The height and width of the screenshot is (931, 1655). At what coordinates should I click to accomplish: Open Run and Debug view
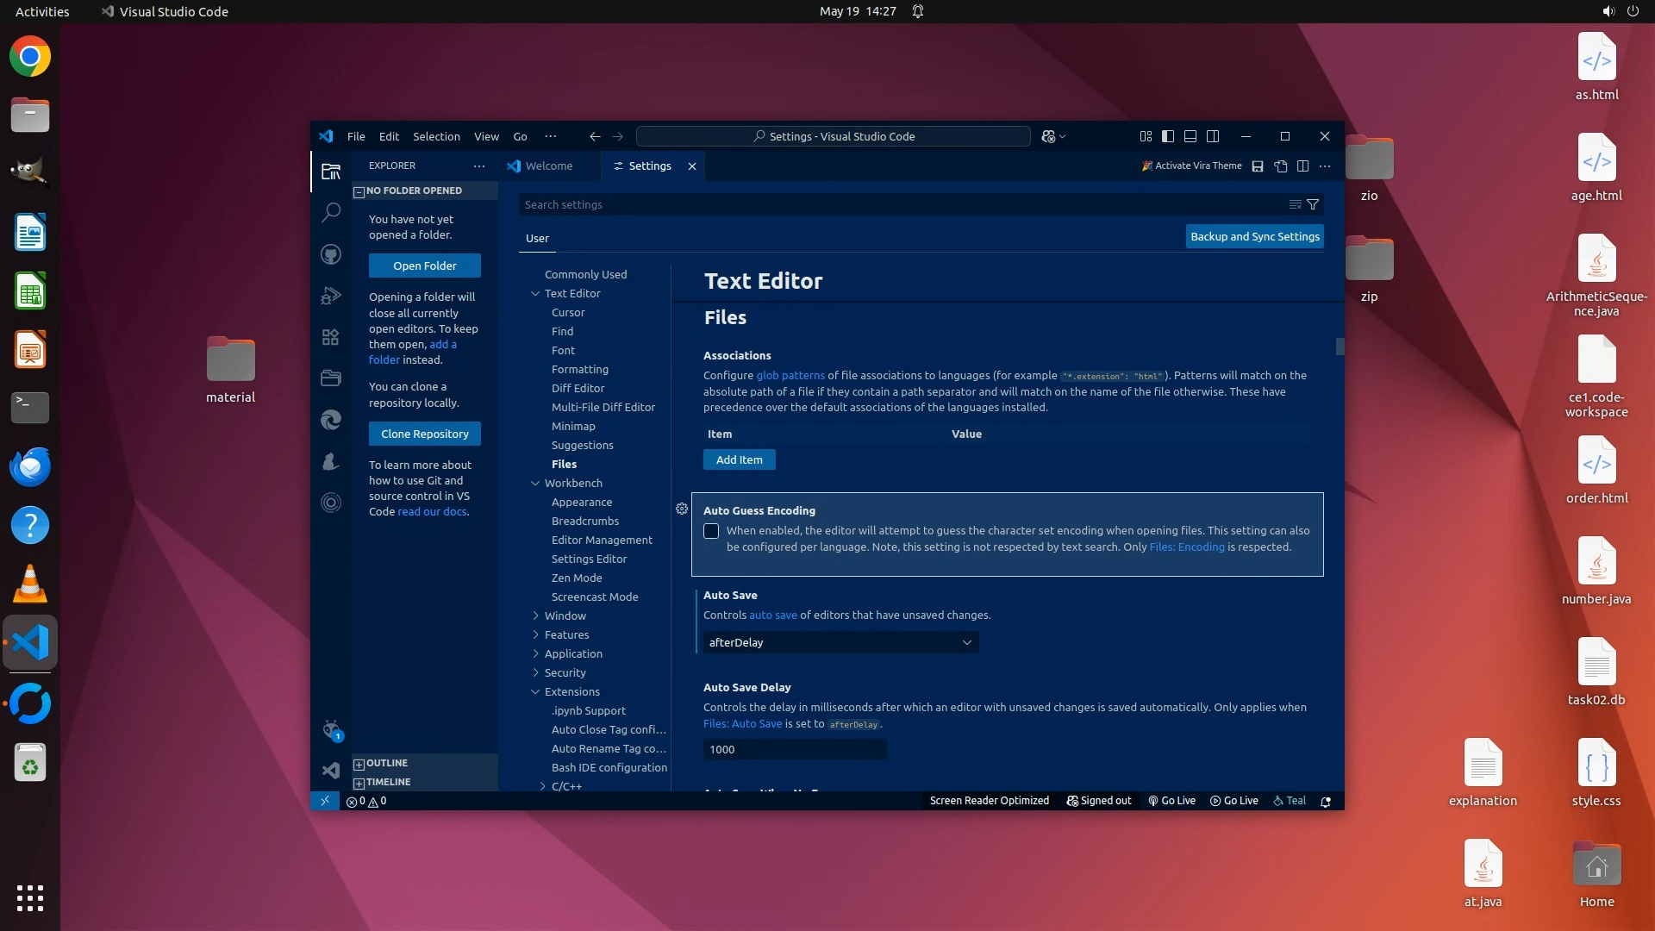click(x=331, y=296)
